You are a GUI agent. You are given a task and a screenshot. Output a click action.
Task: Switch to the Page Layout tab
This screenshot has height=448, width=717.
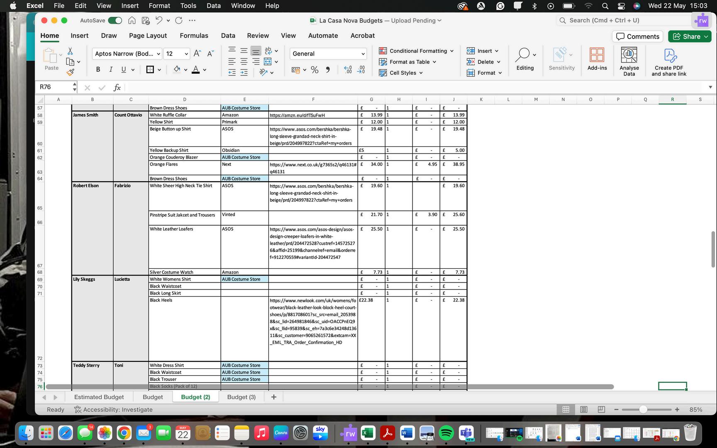(148, 36)
